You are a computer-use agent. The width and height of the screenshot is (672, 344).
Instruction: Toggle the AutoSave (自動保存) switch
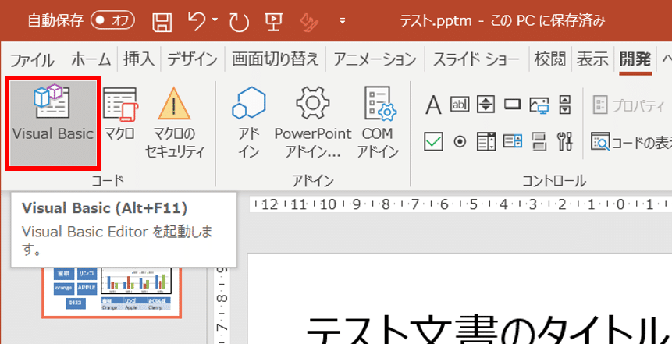(112, 20)
